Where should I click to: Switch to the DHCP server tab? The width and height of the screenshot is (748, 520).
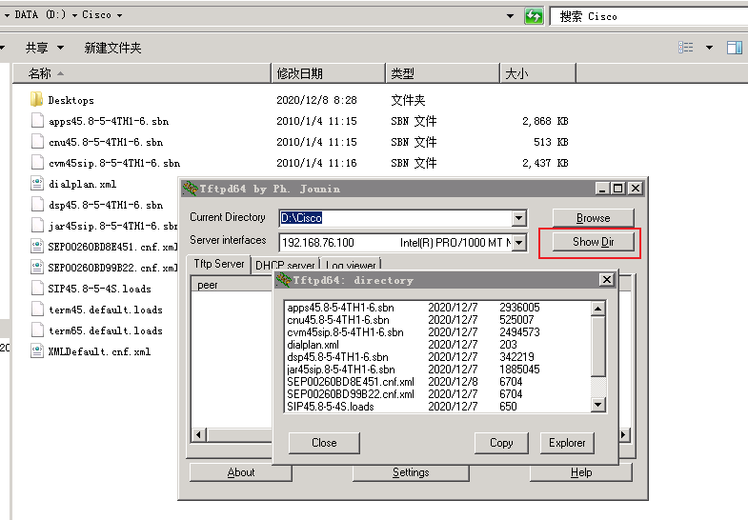[x=285, y=265]
